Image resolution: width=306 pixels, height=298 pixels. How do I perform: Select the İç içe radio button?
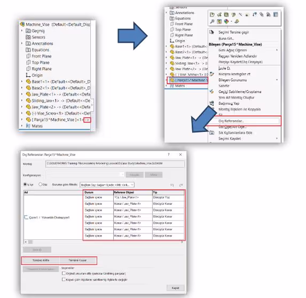tap(25, 184)
